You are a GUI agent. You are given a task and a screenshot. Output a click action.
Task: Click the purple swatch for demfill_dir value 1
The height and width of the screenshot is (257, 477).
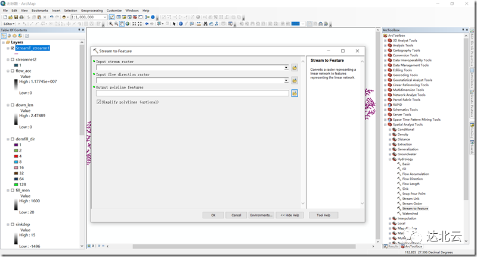tap(16, 145)
